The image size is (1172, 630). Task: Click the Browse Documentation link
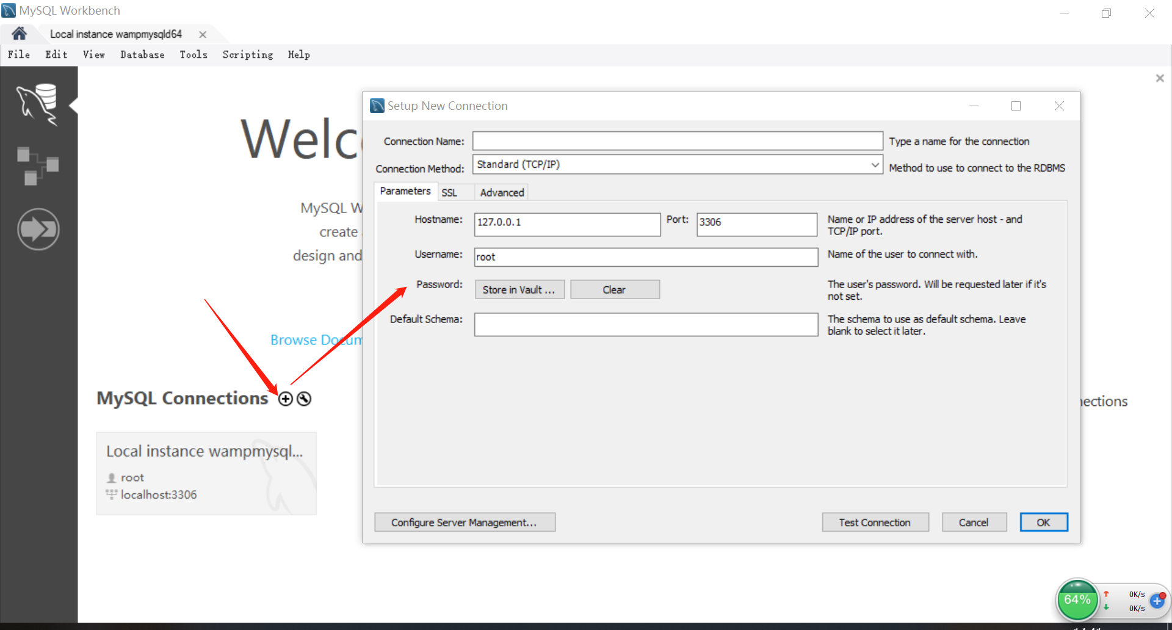[x=316, y=340]
